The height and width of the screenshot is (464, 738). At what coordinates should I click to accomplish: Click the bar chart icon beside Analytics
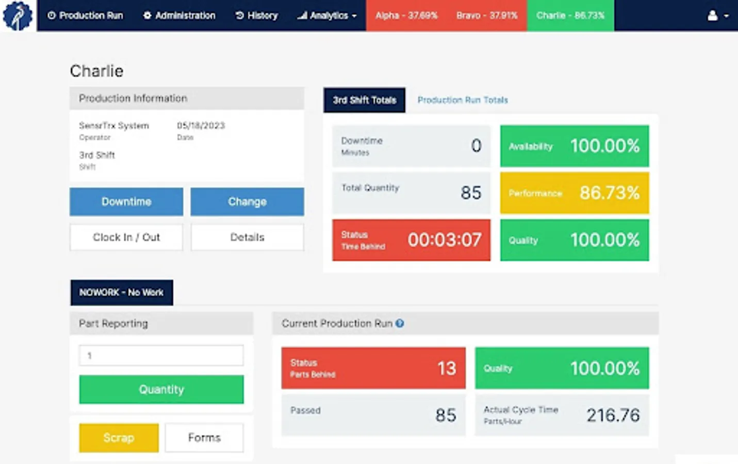click(x=302, y=15)
